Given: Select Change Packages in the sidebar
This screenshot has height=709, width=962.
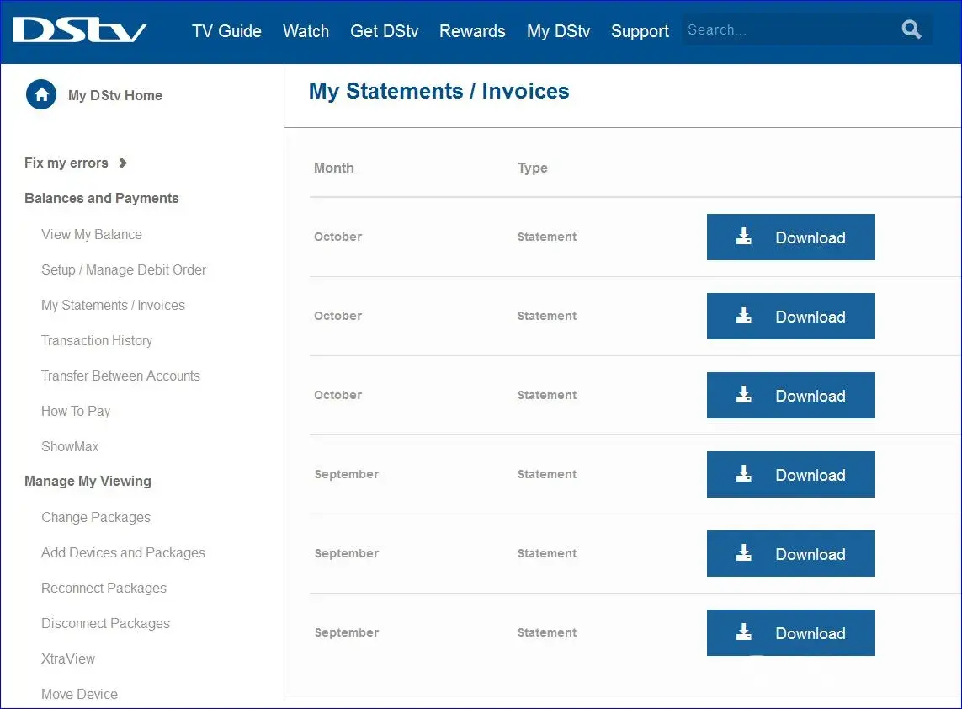Looking at the screenshot, I should (96, 517).
